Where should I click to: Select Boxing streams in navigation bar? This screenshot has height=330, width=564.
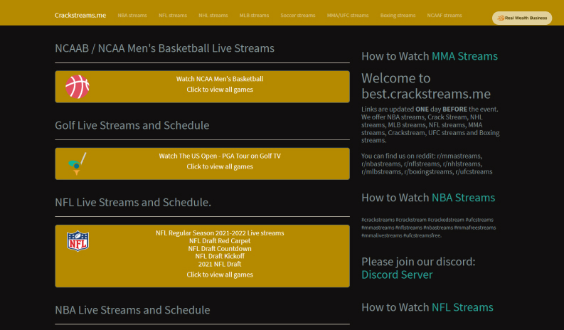coord(398,15)
